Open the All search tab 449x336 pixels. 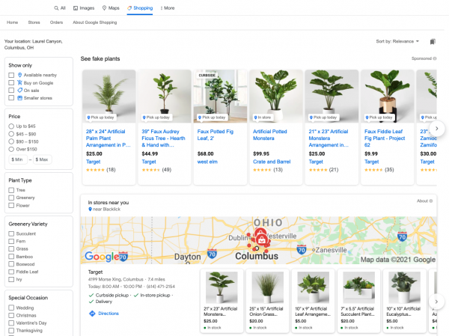pos(60,8)
